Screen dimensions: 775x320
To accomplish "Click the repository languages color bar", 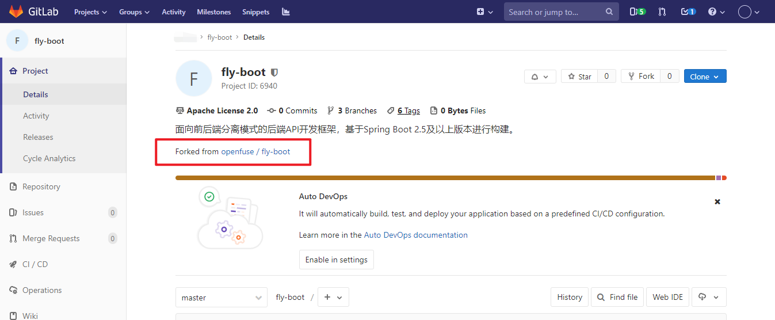I will coord(444,178).
